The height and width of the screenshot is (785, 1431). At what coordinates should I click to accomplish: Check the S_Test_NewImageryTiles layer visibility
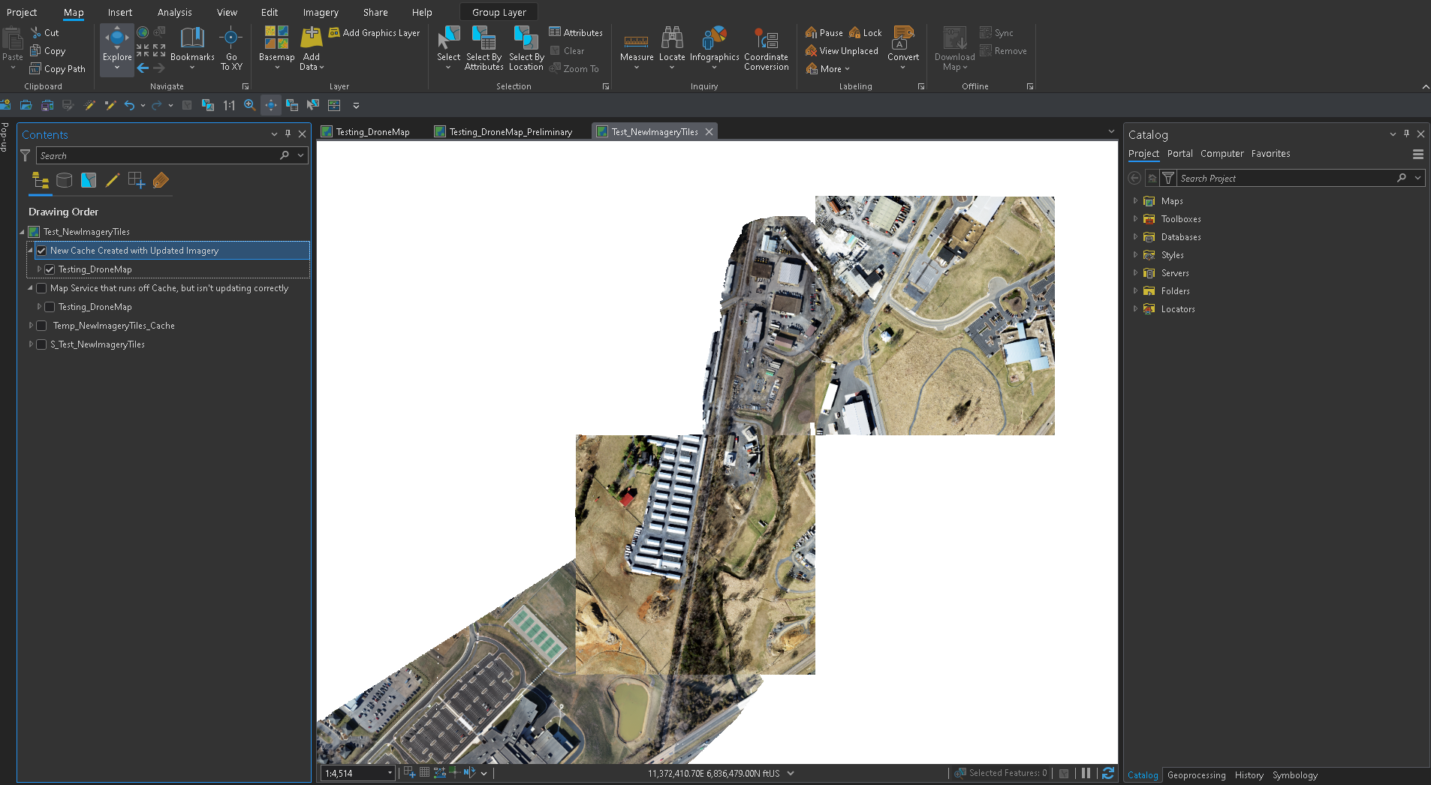(41, 344)
